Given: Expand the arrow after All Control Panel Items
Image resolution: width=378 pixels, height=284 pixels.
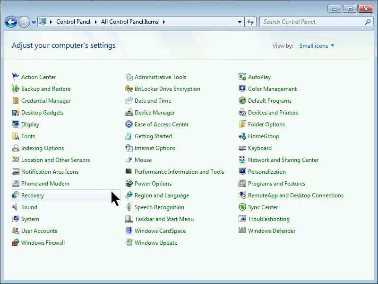Looking at the screenshot, I should coord(164,22).
